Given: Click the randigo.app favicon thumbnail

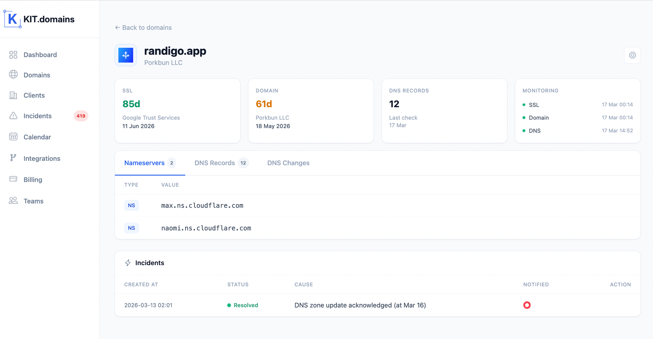Looking at the screenshot, I should click(126, 55).
